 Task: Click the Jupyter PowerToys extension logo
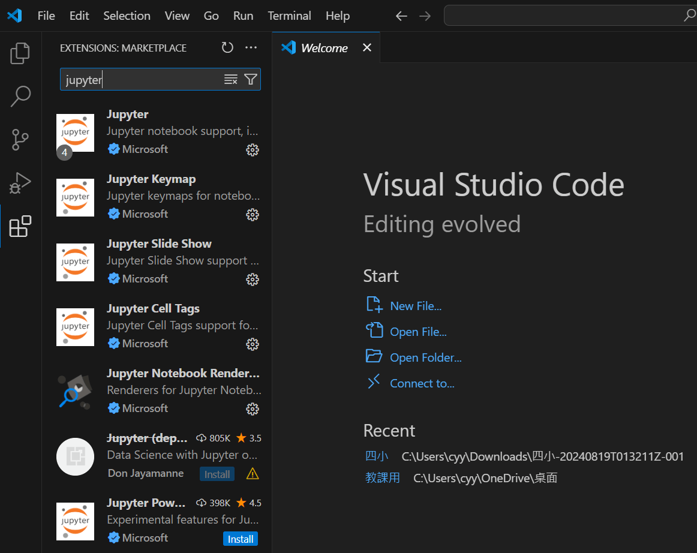(x=75, y=521)
